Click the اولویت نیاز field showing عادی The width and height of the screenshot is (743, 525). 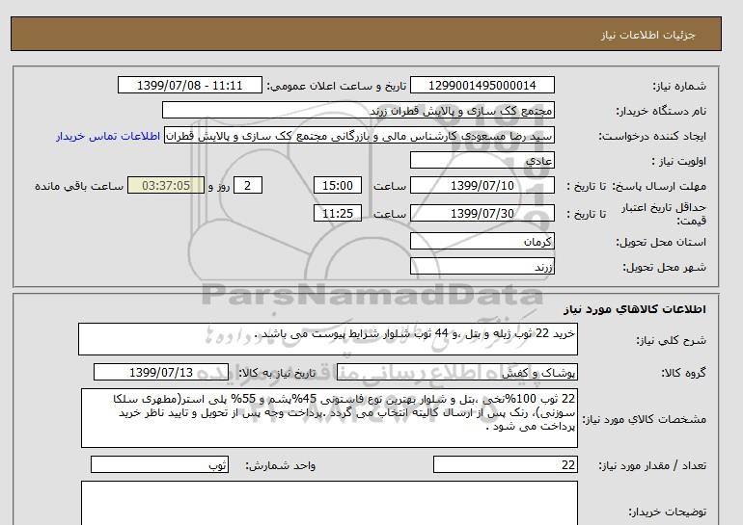(x=483, y=161)
